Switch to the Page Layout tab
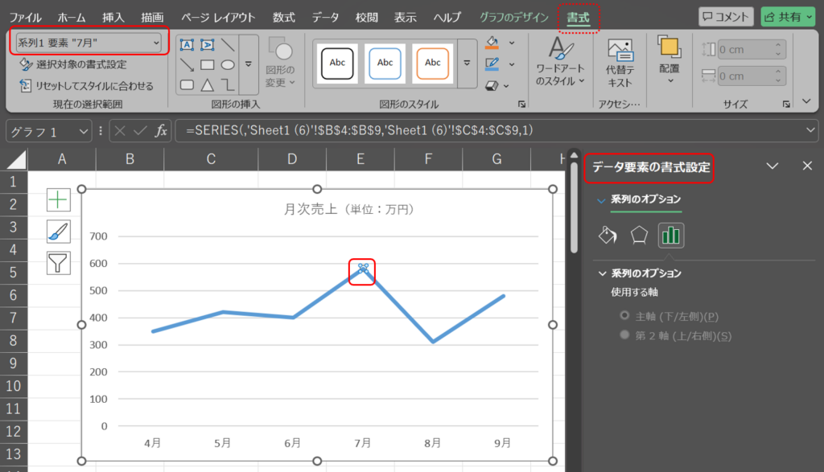824x472 pixels. (218, 18)
